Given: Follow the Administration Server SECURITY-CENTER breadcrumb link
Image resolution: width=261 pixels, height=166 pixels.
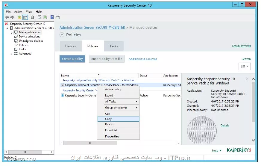Looking at the screenshot, I should point(92,28).
